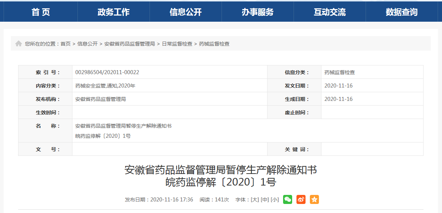Set font size to 中
442x213 pixels.
265,200
